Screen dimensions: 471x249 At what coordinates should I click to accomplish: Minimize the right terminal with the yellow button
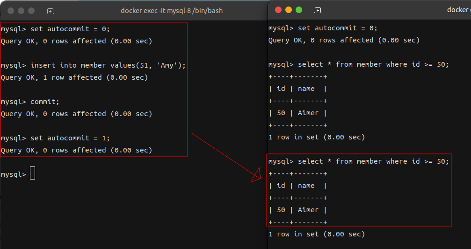click(289, 10)
